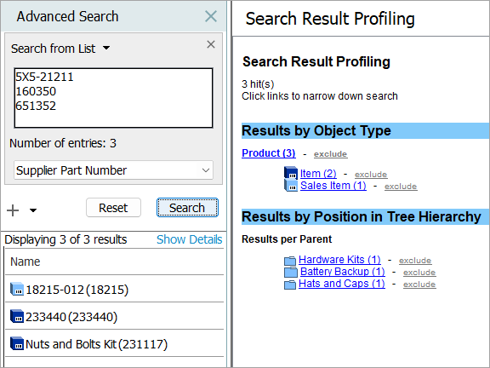Click the Search button
The image size is (490, 368).
(x=187, y=208)
